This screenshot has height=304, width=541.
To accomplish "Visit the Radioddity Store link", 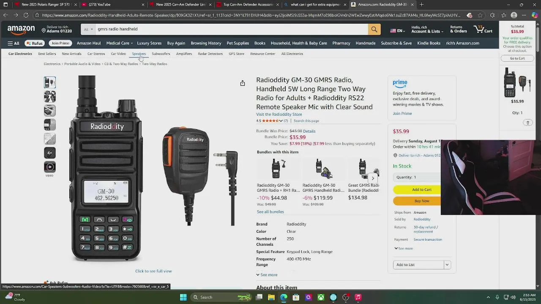I will [279, 114].
